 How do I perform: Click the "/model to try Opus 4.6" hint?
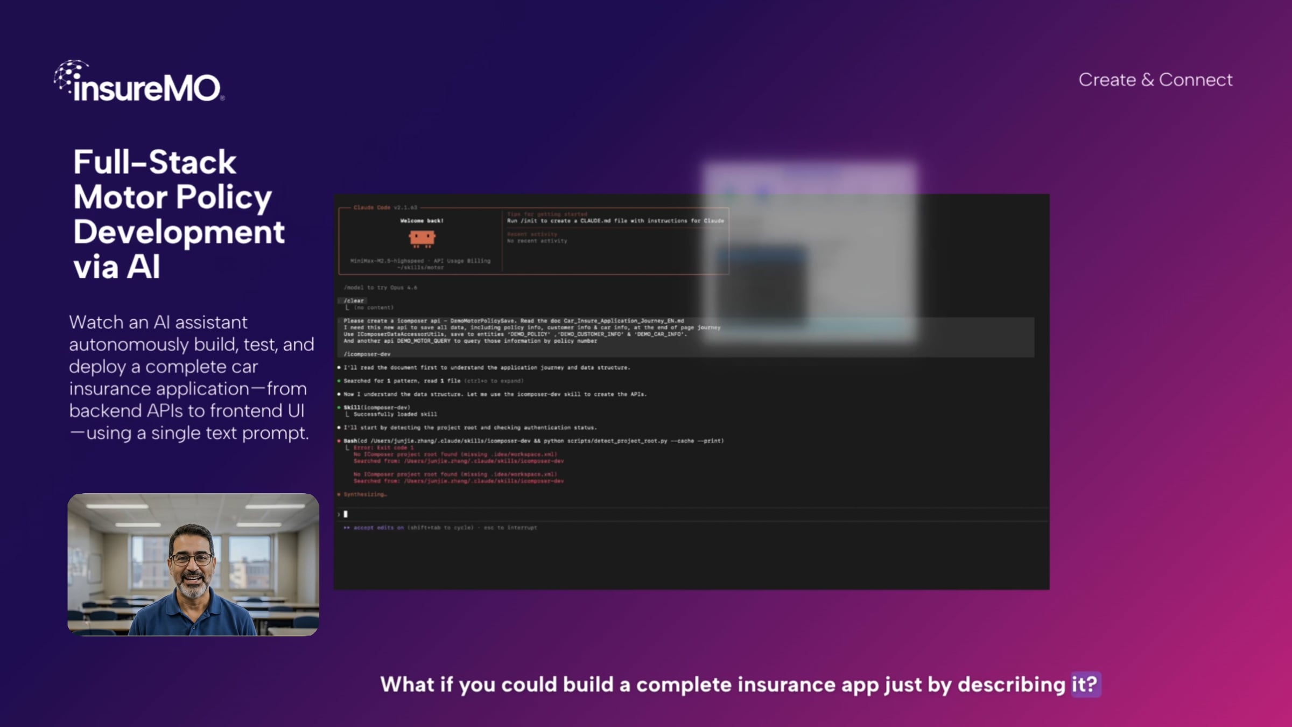click(x=381, y=288)
